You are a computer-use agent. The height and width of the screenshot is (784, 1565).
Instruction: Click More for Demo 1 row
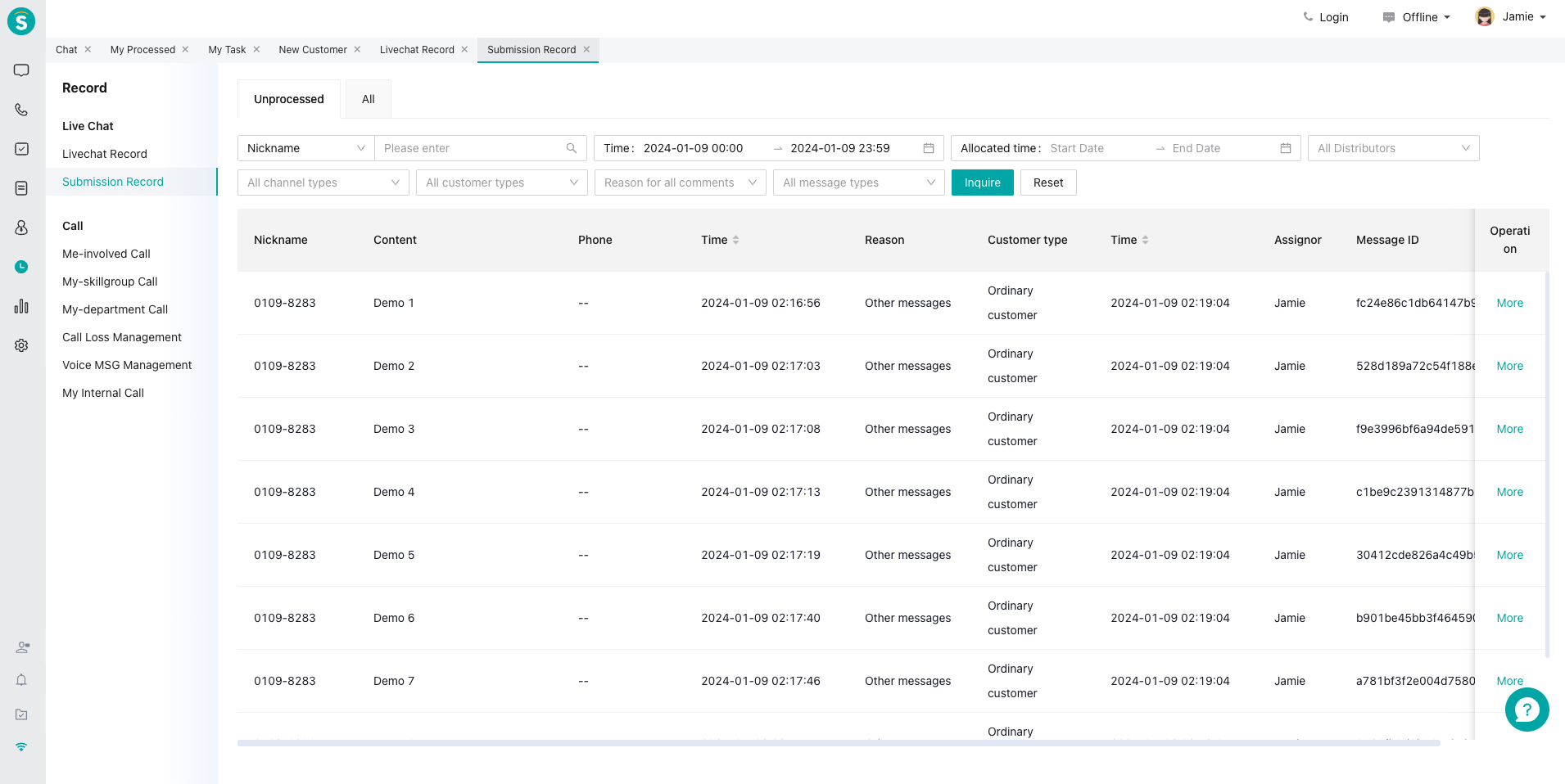(x=1510, y=303)
